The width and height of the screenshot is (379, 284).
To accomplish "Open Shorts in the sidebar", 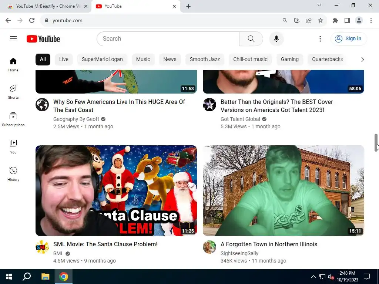I will pos(13,92).
